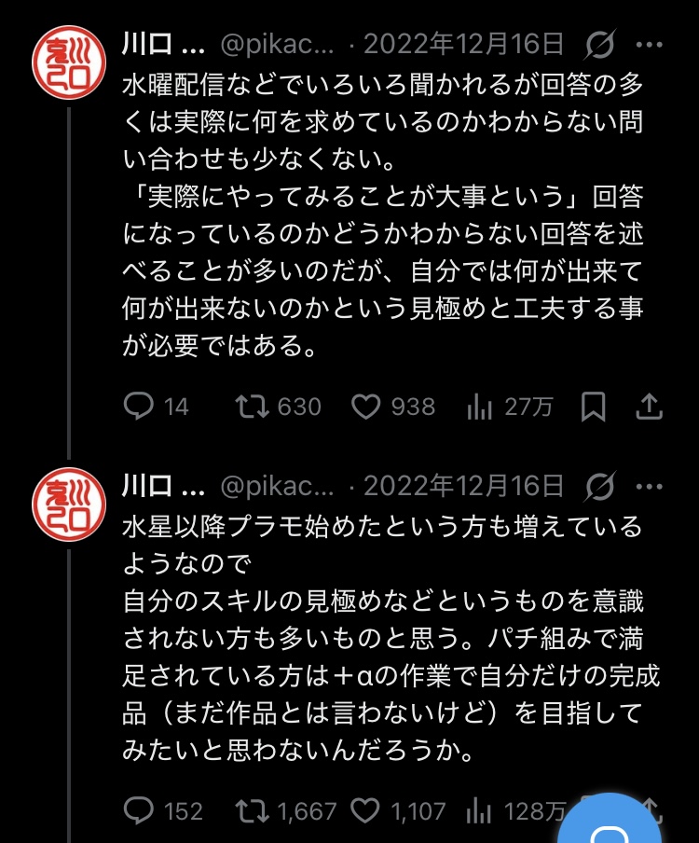This screenshot has width=699, height=843.
Task: Share the first tweet
Action: click(x=649, y=407)
